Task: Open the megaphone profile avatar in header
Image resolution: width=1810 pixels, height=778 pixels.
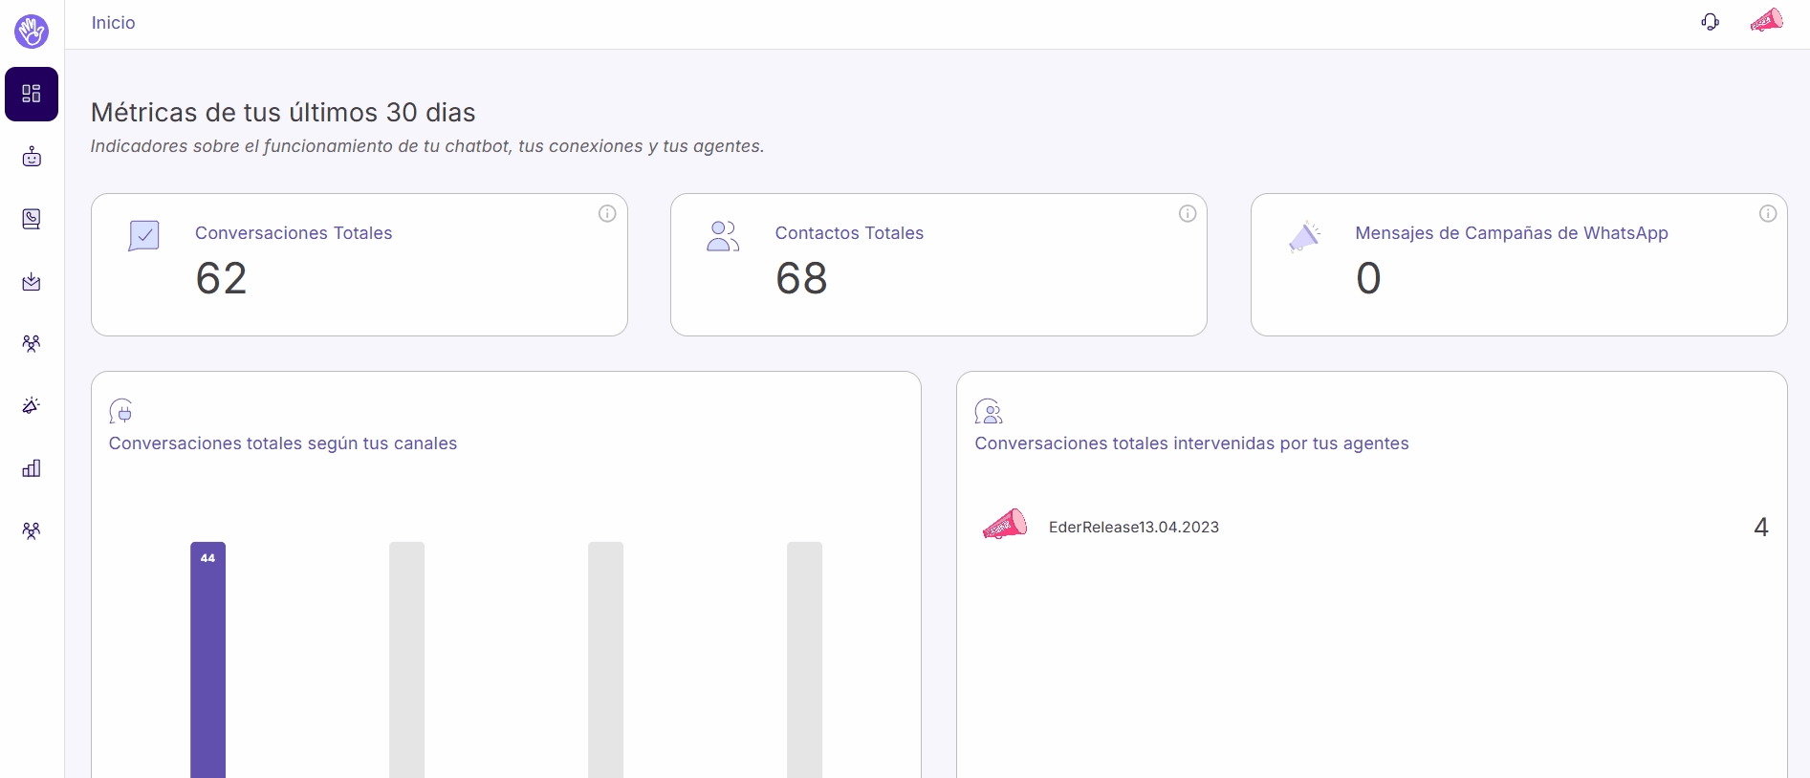Action: pyautogui.click(x=1767, y=21)
